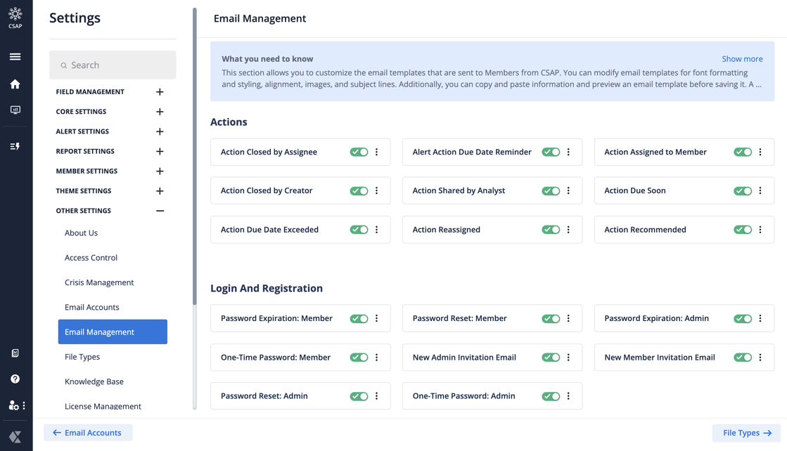
Task: Click the home icon in left sidebar
Action: click(x=15, y=84)
